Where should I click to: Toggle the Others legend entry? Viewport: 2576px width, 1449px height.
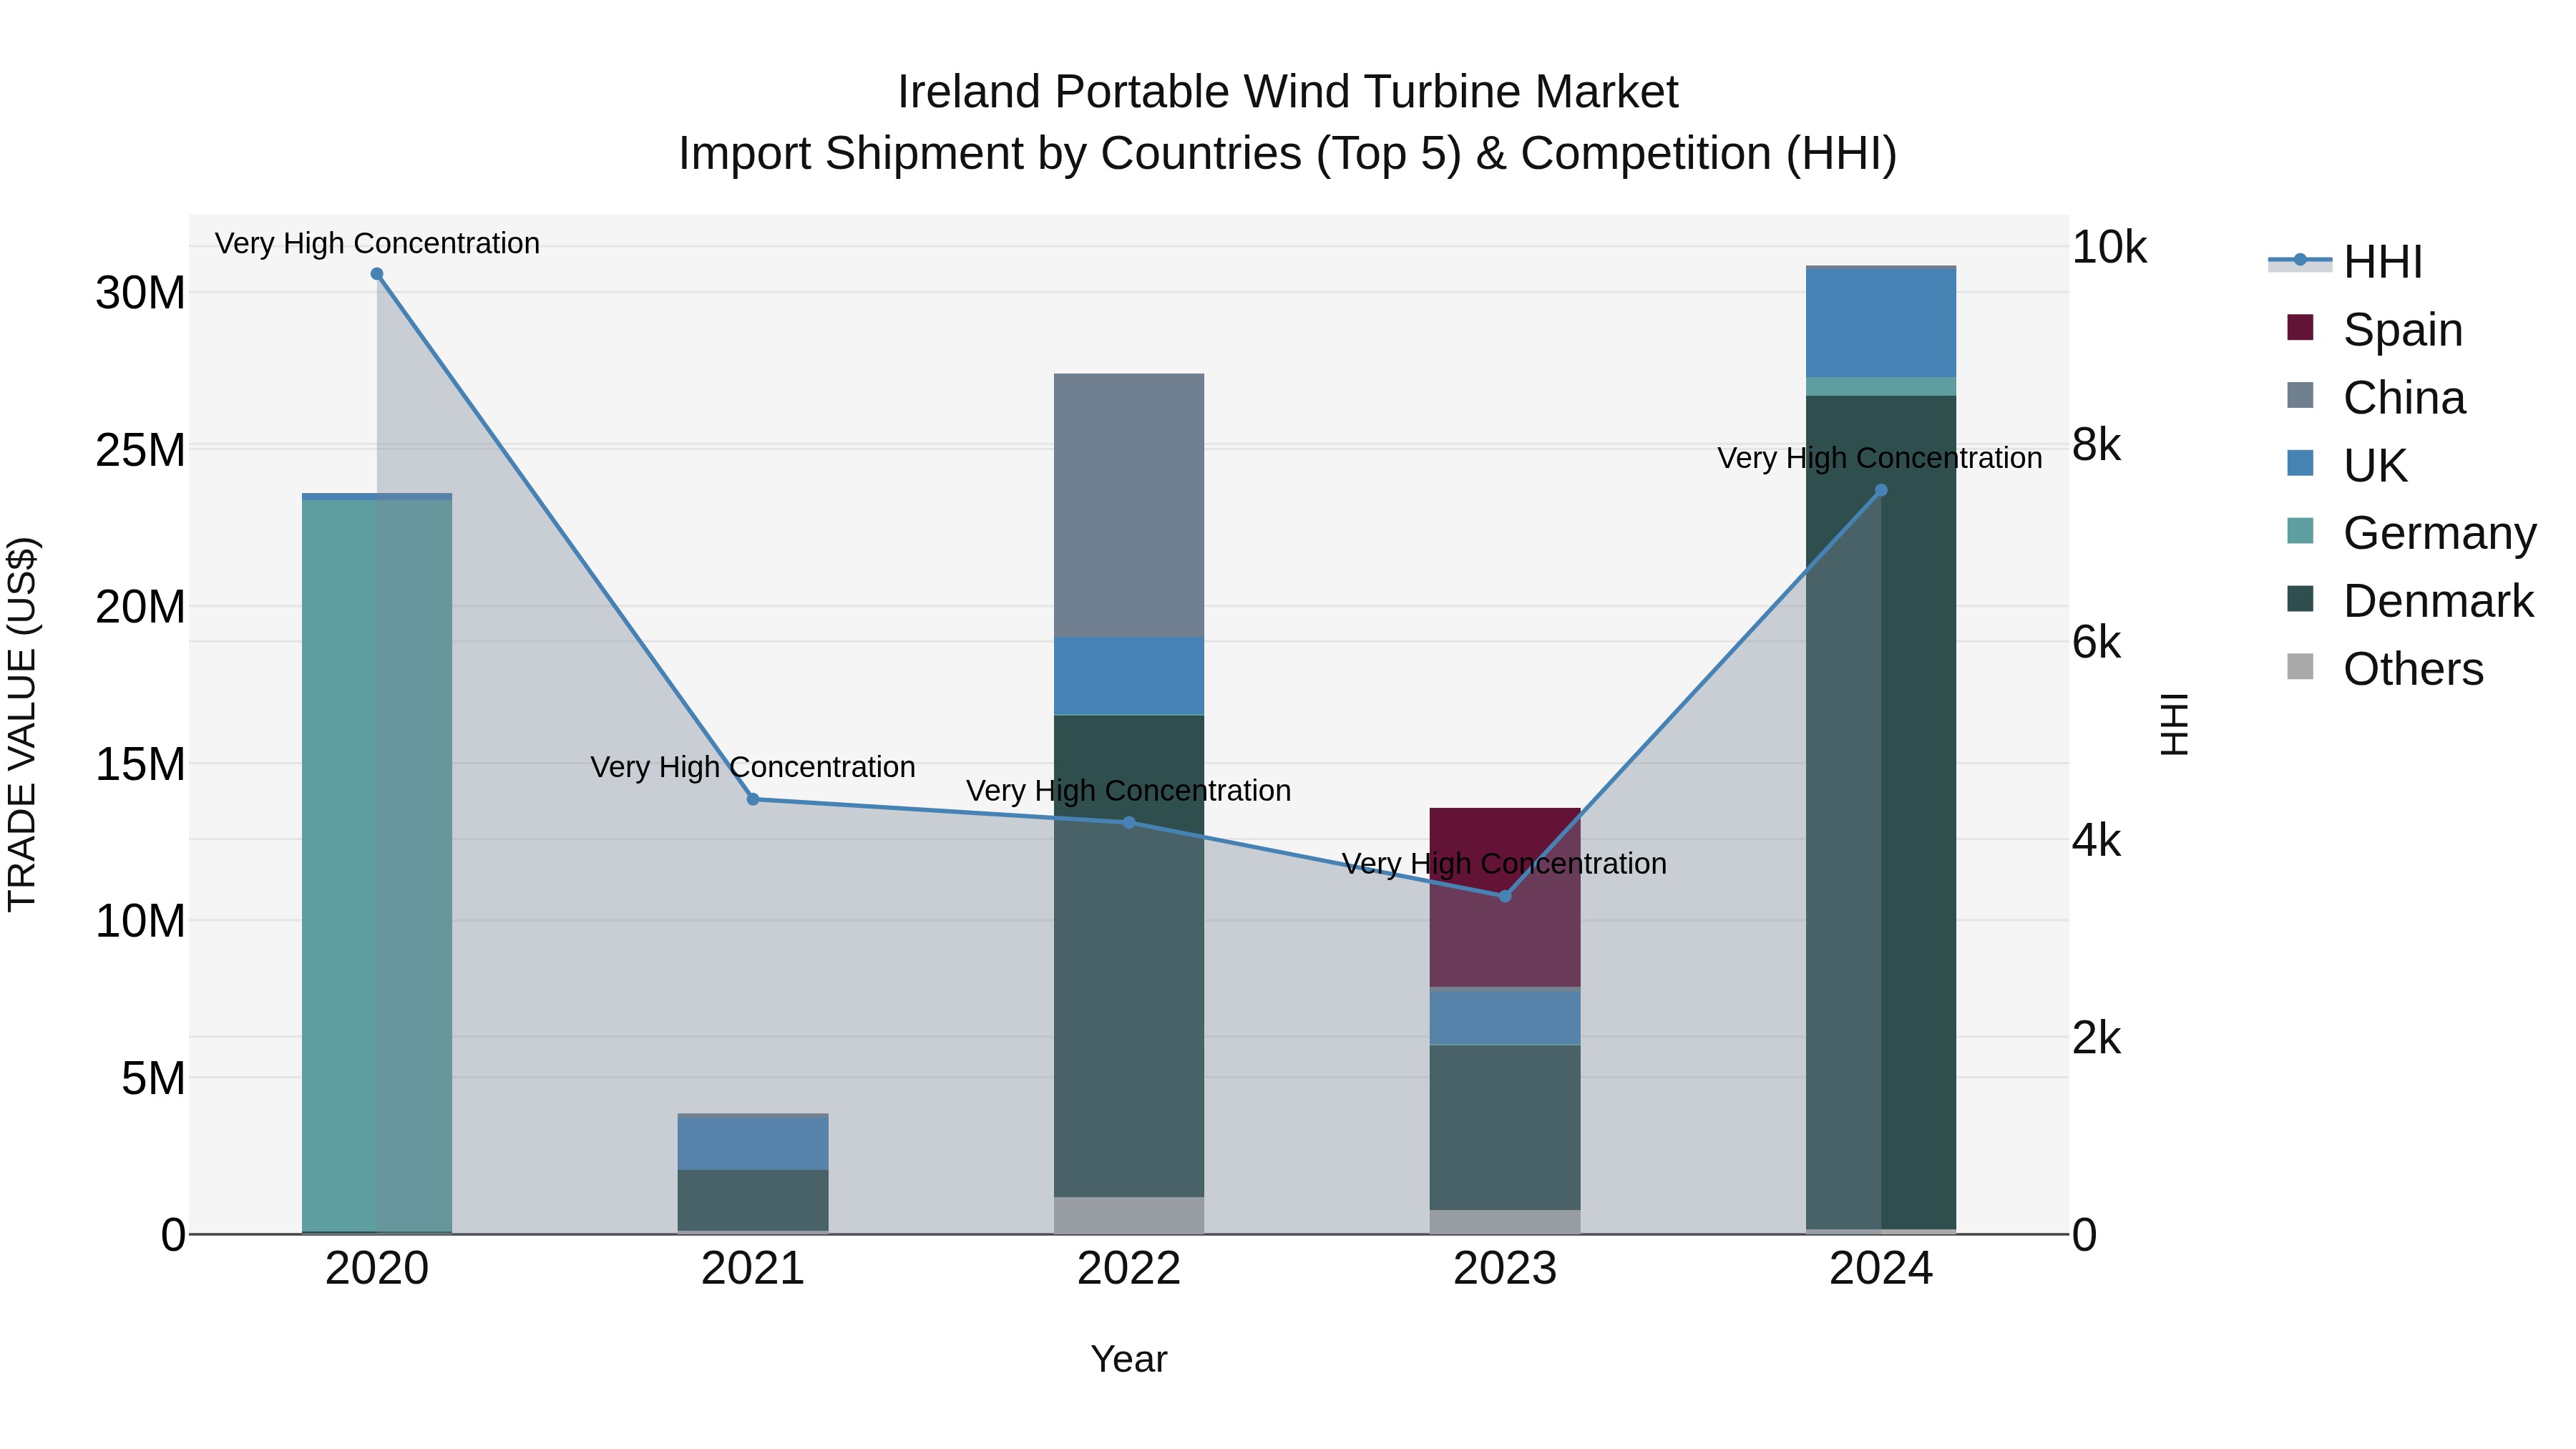(2385, 668)
